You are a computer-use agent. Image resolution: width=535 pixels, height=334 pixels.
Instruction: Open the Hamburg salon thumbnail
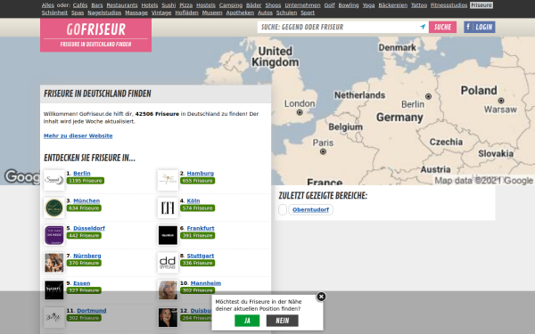pos(168,180)
